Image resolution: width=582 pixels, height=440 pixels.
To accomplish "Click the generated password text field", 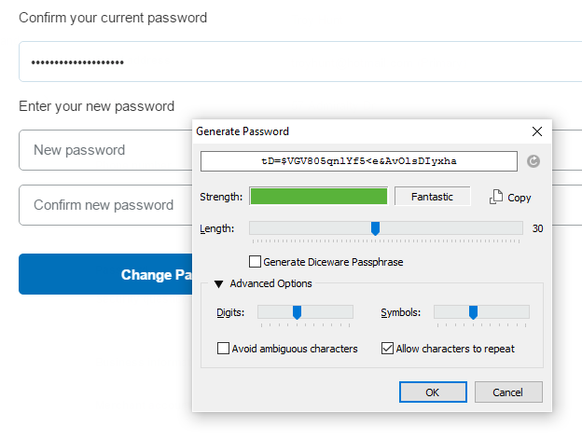I will pos(358,161).
